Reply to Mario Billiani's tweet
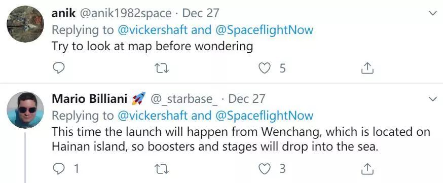Screen dimensions: 443x183 click(59, 169)
